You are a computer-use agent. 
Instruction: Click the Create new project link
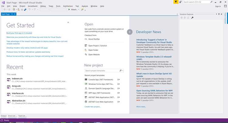coord(92,107)
